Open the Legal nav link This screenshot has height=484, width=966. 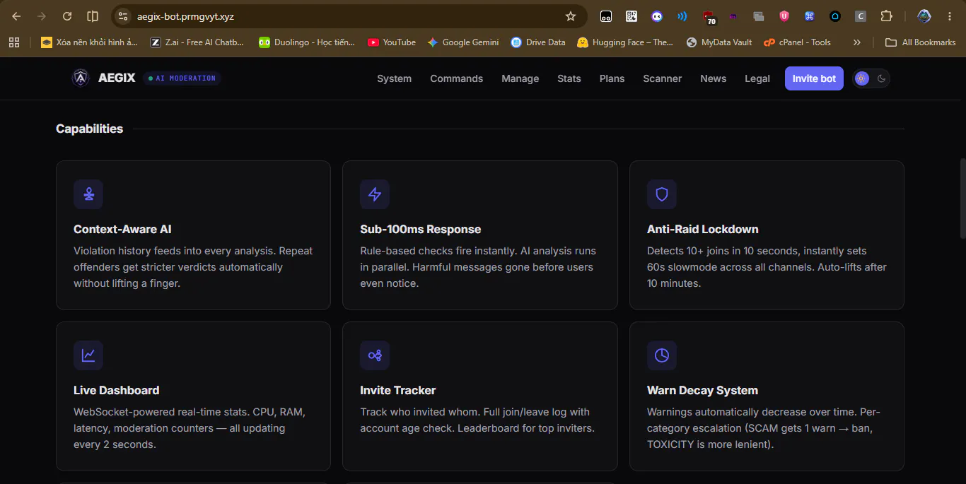click(x=757, y=78)
